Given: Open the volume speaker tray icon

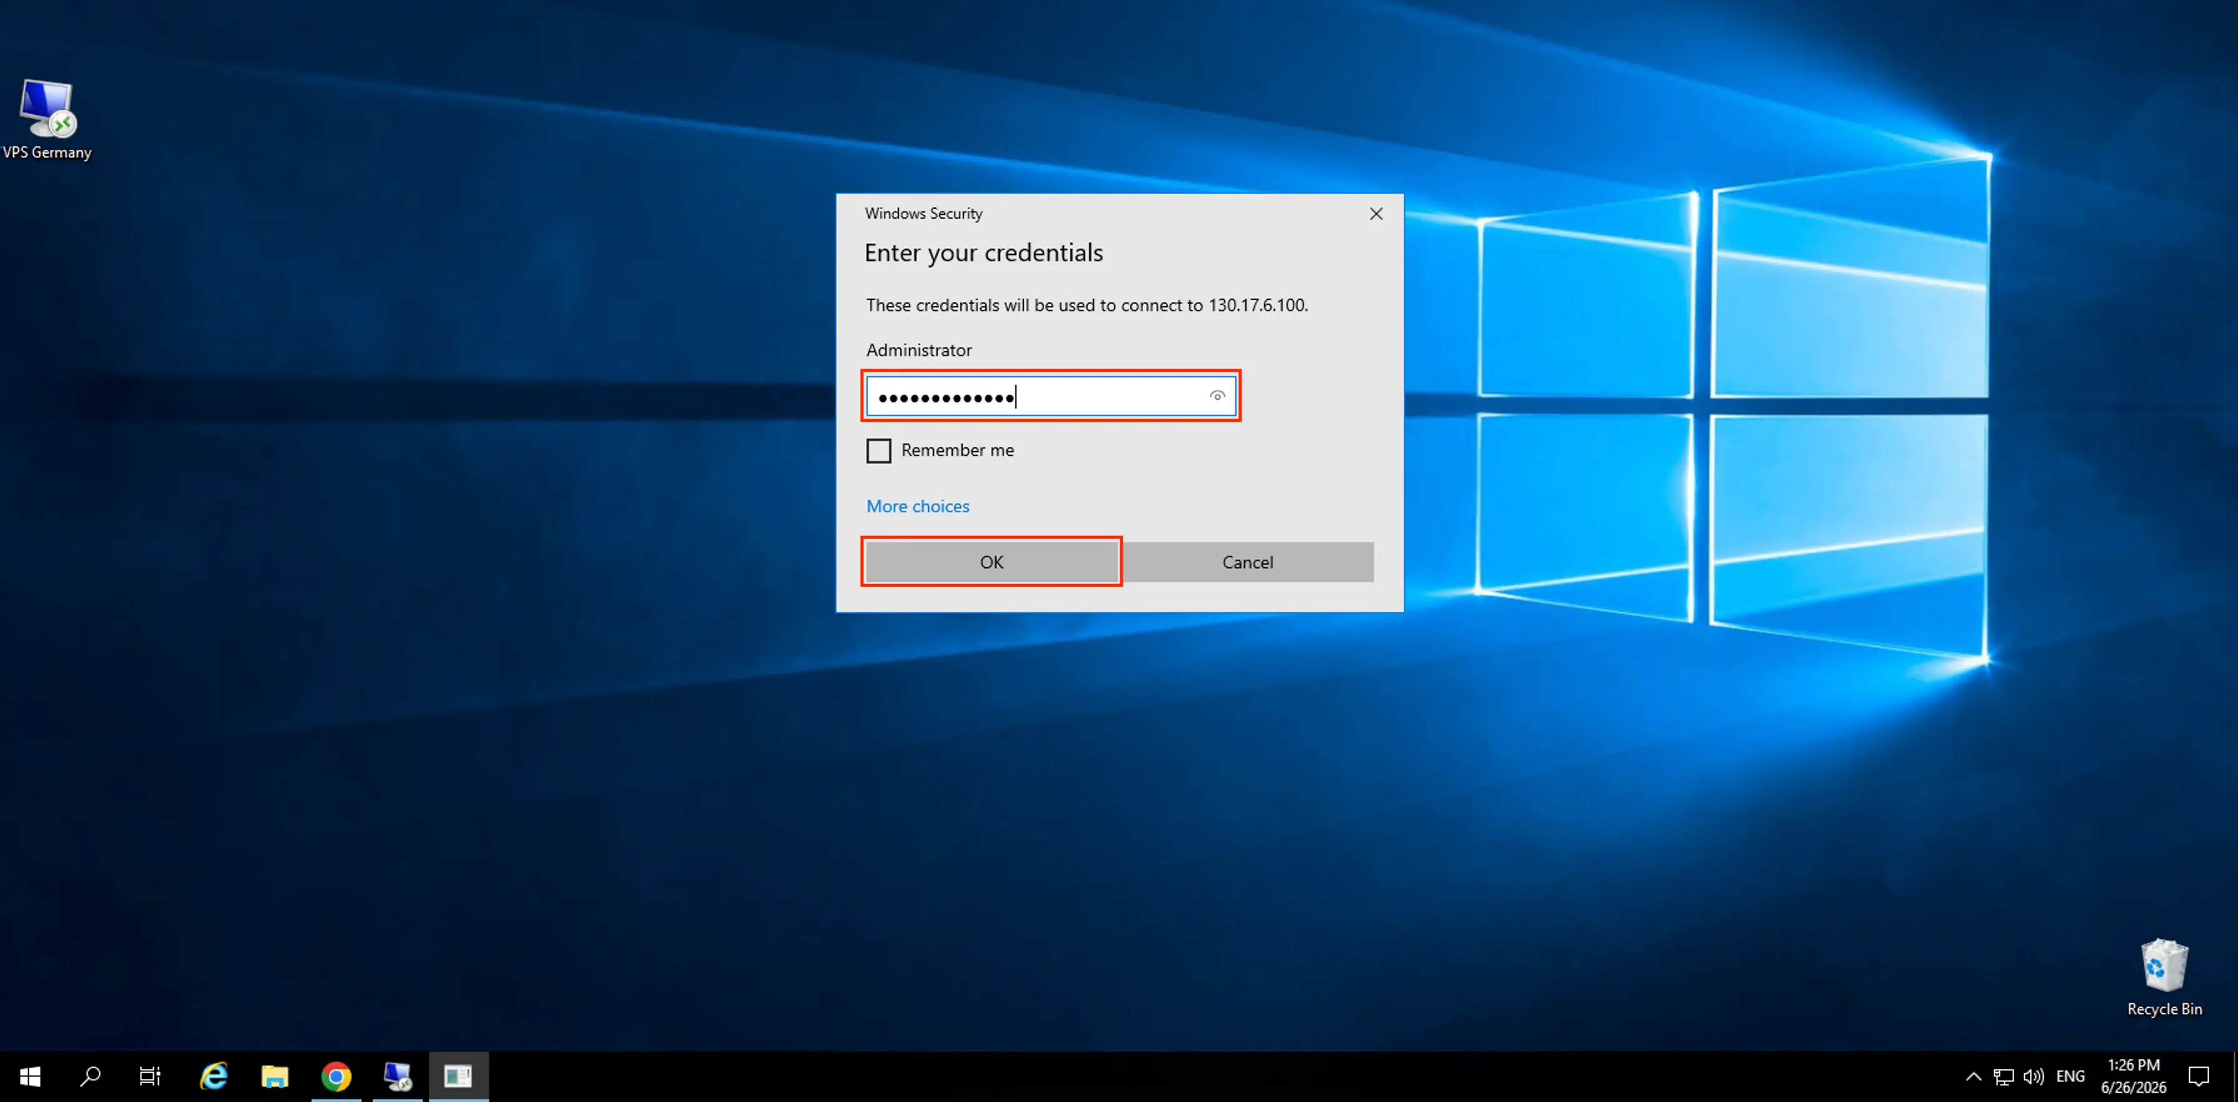Looking at the screenshot, I should [x=2033, y=1077].
